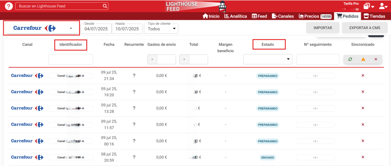Click the Nº seguimiento column header
This screenshot has width=391, height=166.
tap(317, 45)
